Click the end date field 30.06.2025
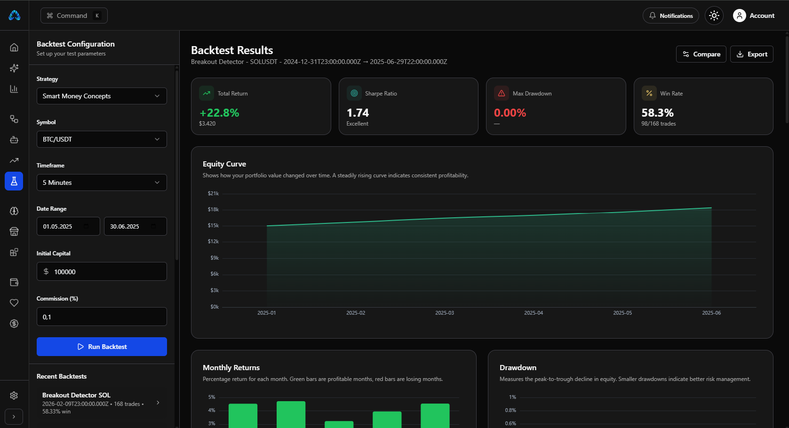 135,226
